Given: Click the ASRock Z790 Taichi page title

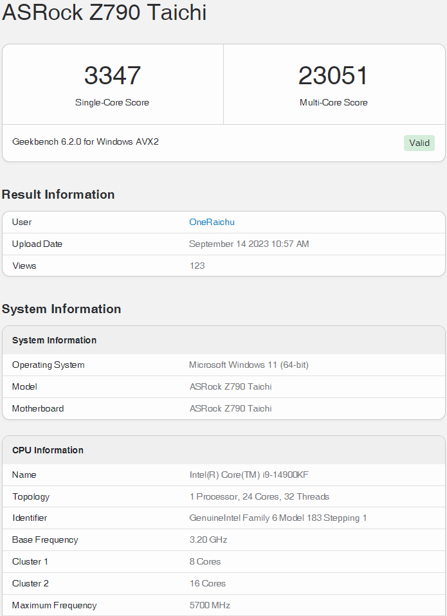Looking at the screenshot, I should pyautogui.click(x=104, y=12).
